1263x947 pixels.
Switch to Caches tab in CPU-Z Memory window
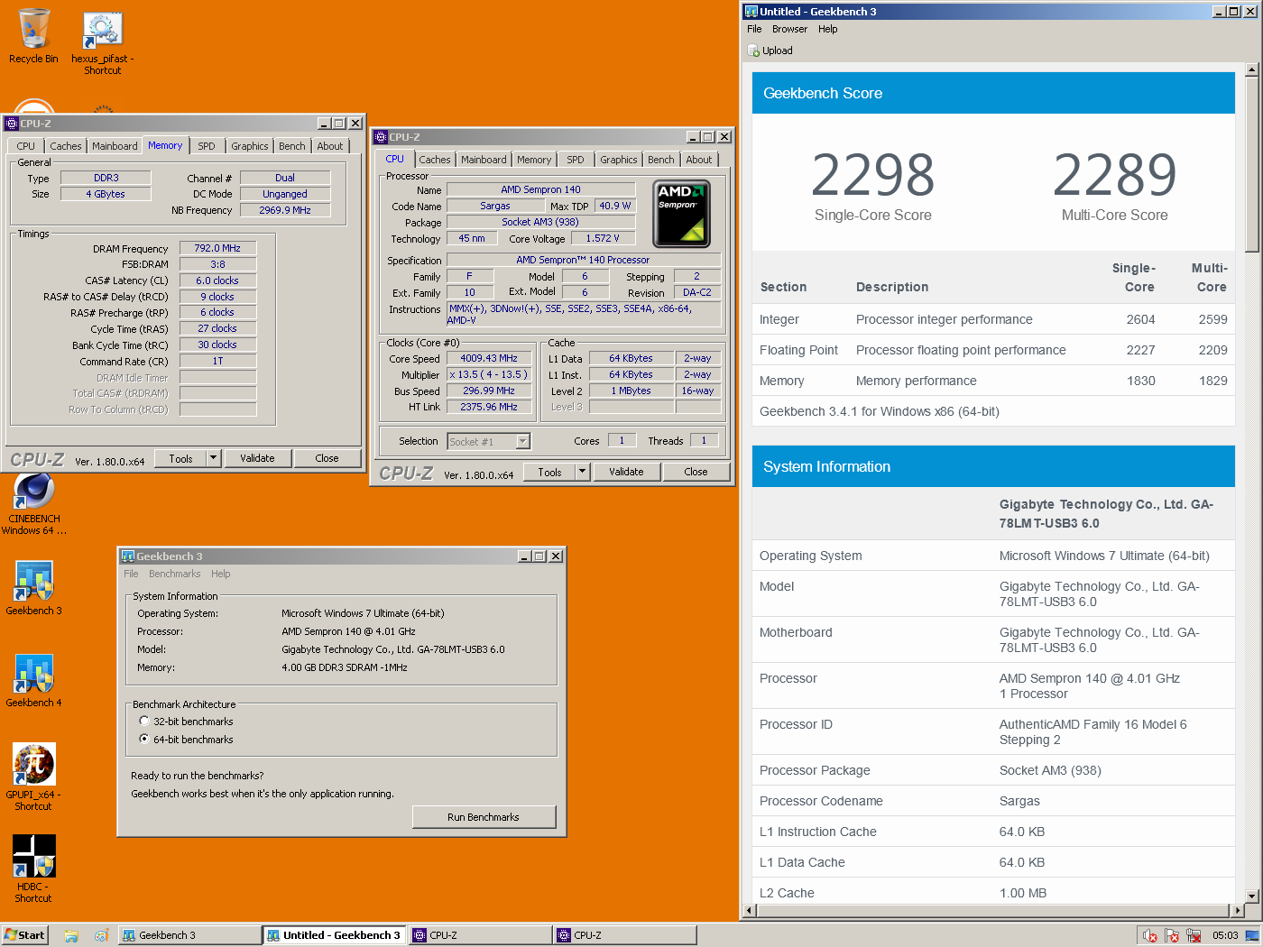tap(66, 146)
